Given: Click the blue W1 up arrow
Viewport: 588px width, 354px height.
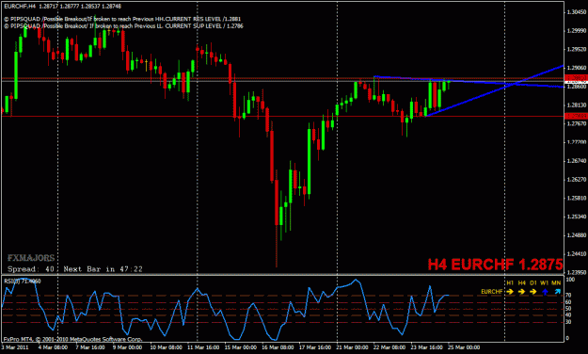Looking at the screenshot, I should coord(545,291).
